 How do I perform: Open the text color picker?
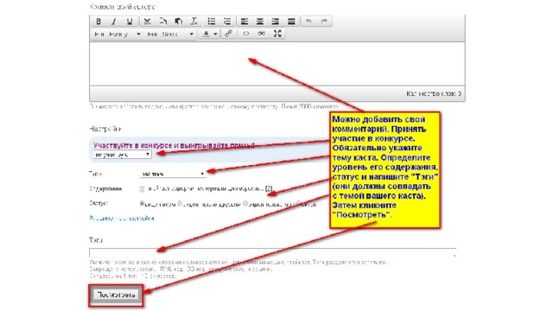(209, 35)
